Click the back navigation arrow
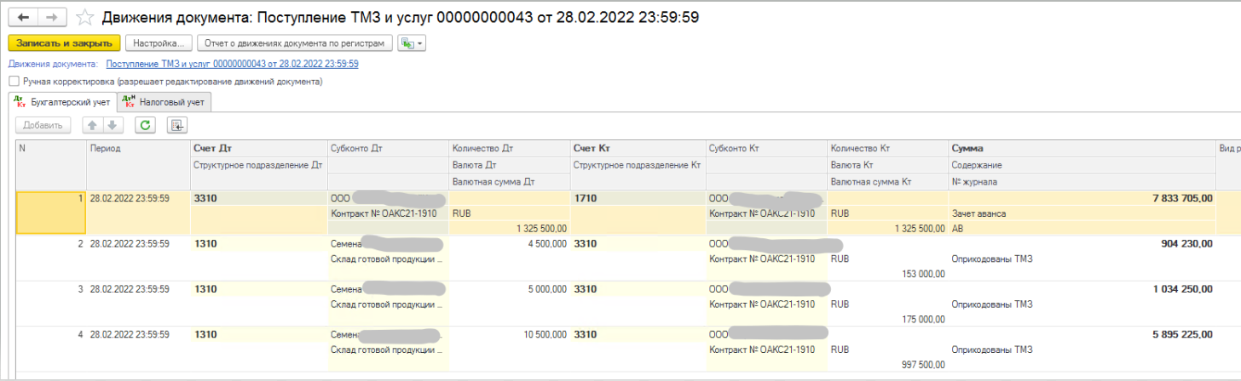 [24, 17]
